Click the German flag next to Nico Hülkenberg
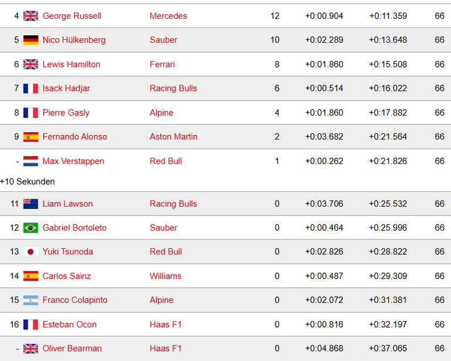 [31, 40]
